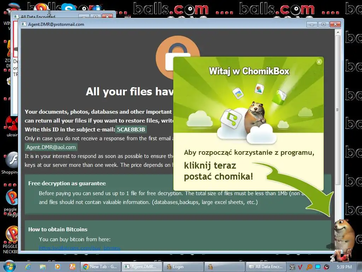Open the taskbar clock showing 5:39 PM
The width and height of the screenshot is (362, 272).
pos(344,267)
